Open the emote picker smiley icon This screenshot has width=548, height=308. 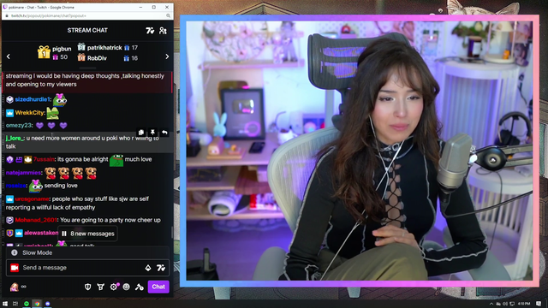tap(126, 287)
